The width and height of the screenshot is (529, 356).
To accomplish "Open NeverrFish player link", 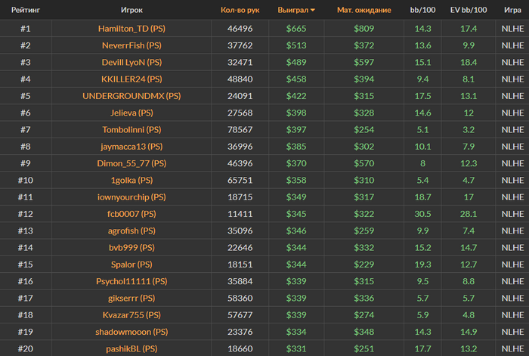I will (x=123, y=45).
